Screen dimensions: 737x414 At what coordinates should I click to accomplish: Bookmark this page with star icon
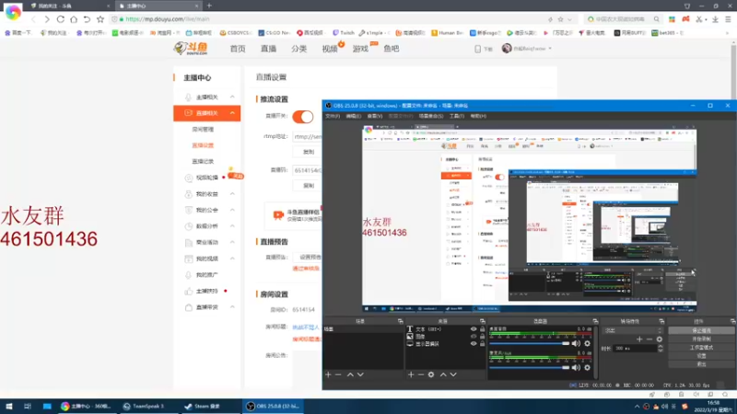(100, 19)
